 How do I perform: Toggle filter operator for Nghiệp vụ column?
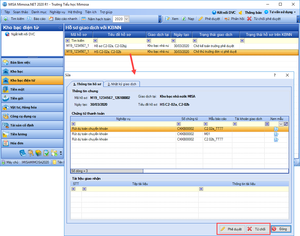(x=73, y=124)
